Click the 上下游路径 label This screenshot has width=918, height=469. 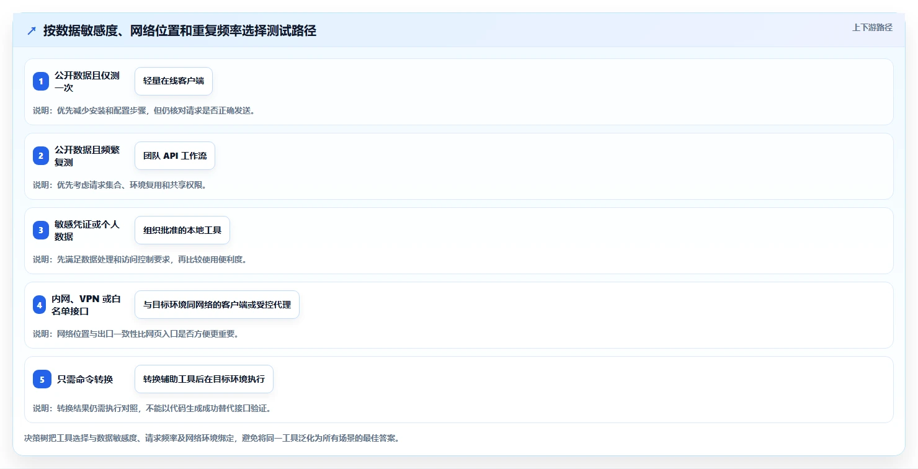pyautogui.click(x=872, y=27)
